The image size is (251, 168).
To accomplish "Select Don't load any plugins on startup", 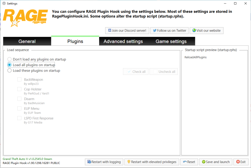I will click(x=10, y=59).
